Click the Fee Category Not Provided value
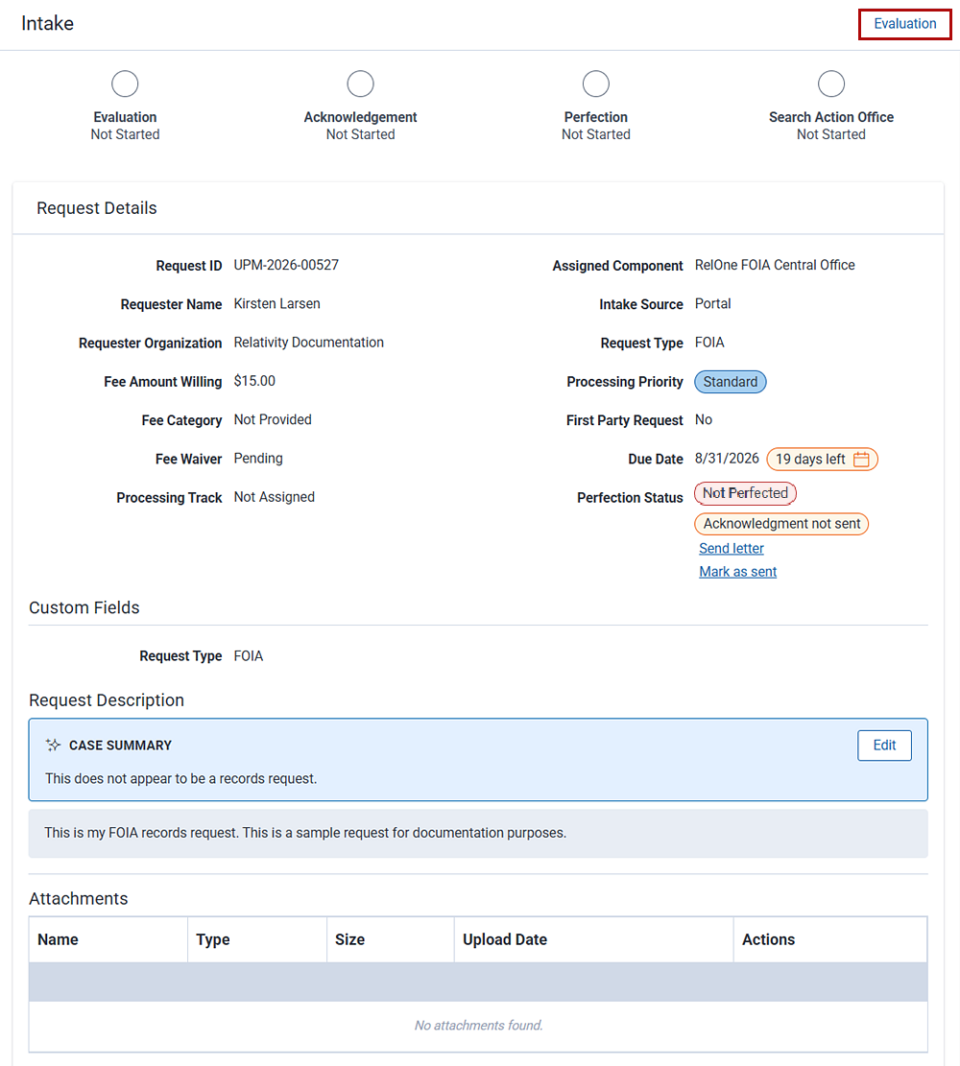The image size is (960, 1066). [272, 419]
